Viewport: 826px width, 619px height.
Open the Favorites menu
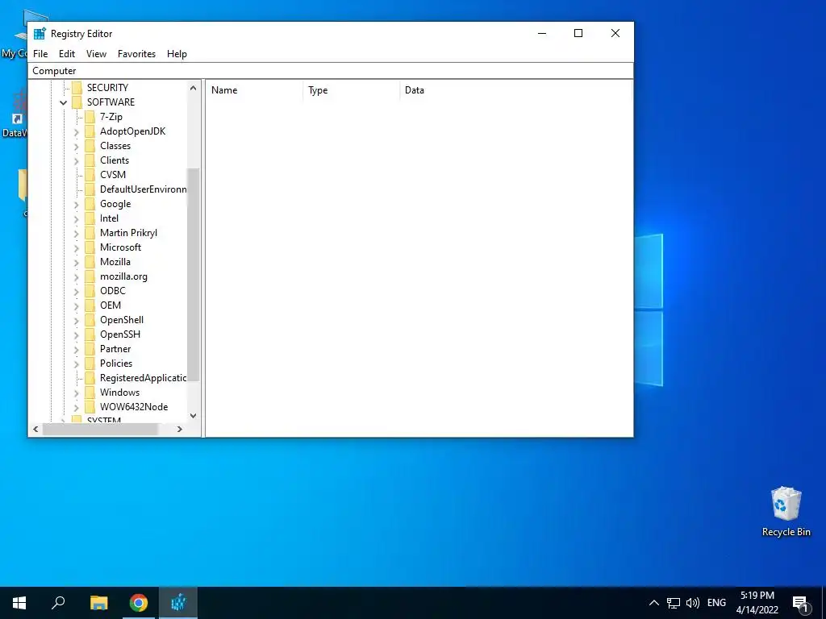pyautogui.click(x=136, y=54)
